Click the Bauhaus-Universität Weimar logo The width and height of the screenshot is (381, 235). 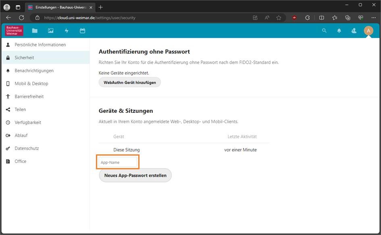click(15, 31)
